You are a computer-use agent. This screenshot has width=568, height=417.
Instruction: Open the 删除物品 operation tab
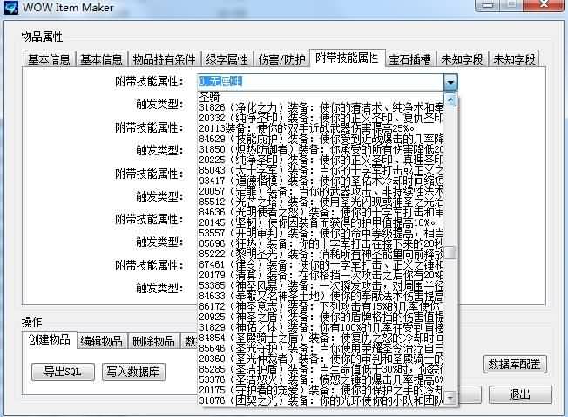(153, 341)
